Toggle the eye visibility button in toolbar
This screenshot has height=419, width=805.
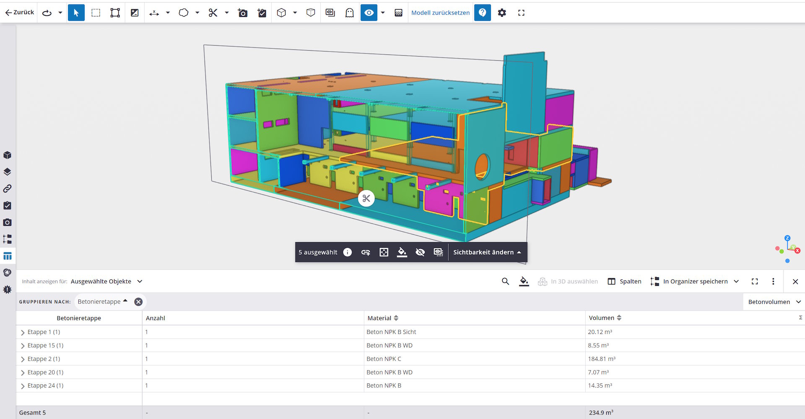point(369,13)
